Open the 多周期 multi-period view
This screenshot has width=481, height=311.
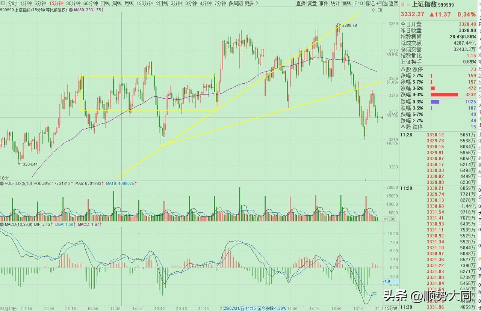tap(236, 3)
